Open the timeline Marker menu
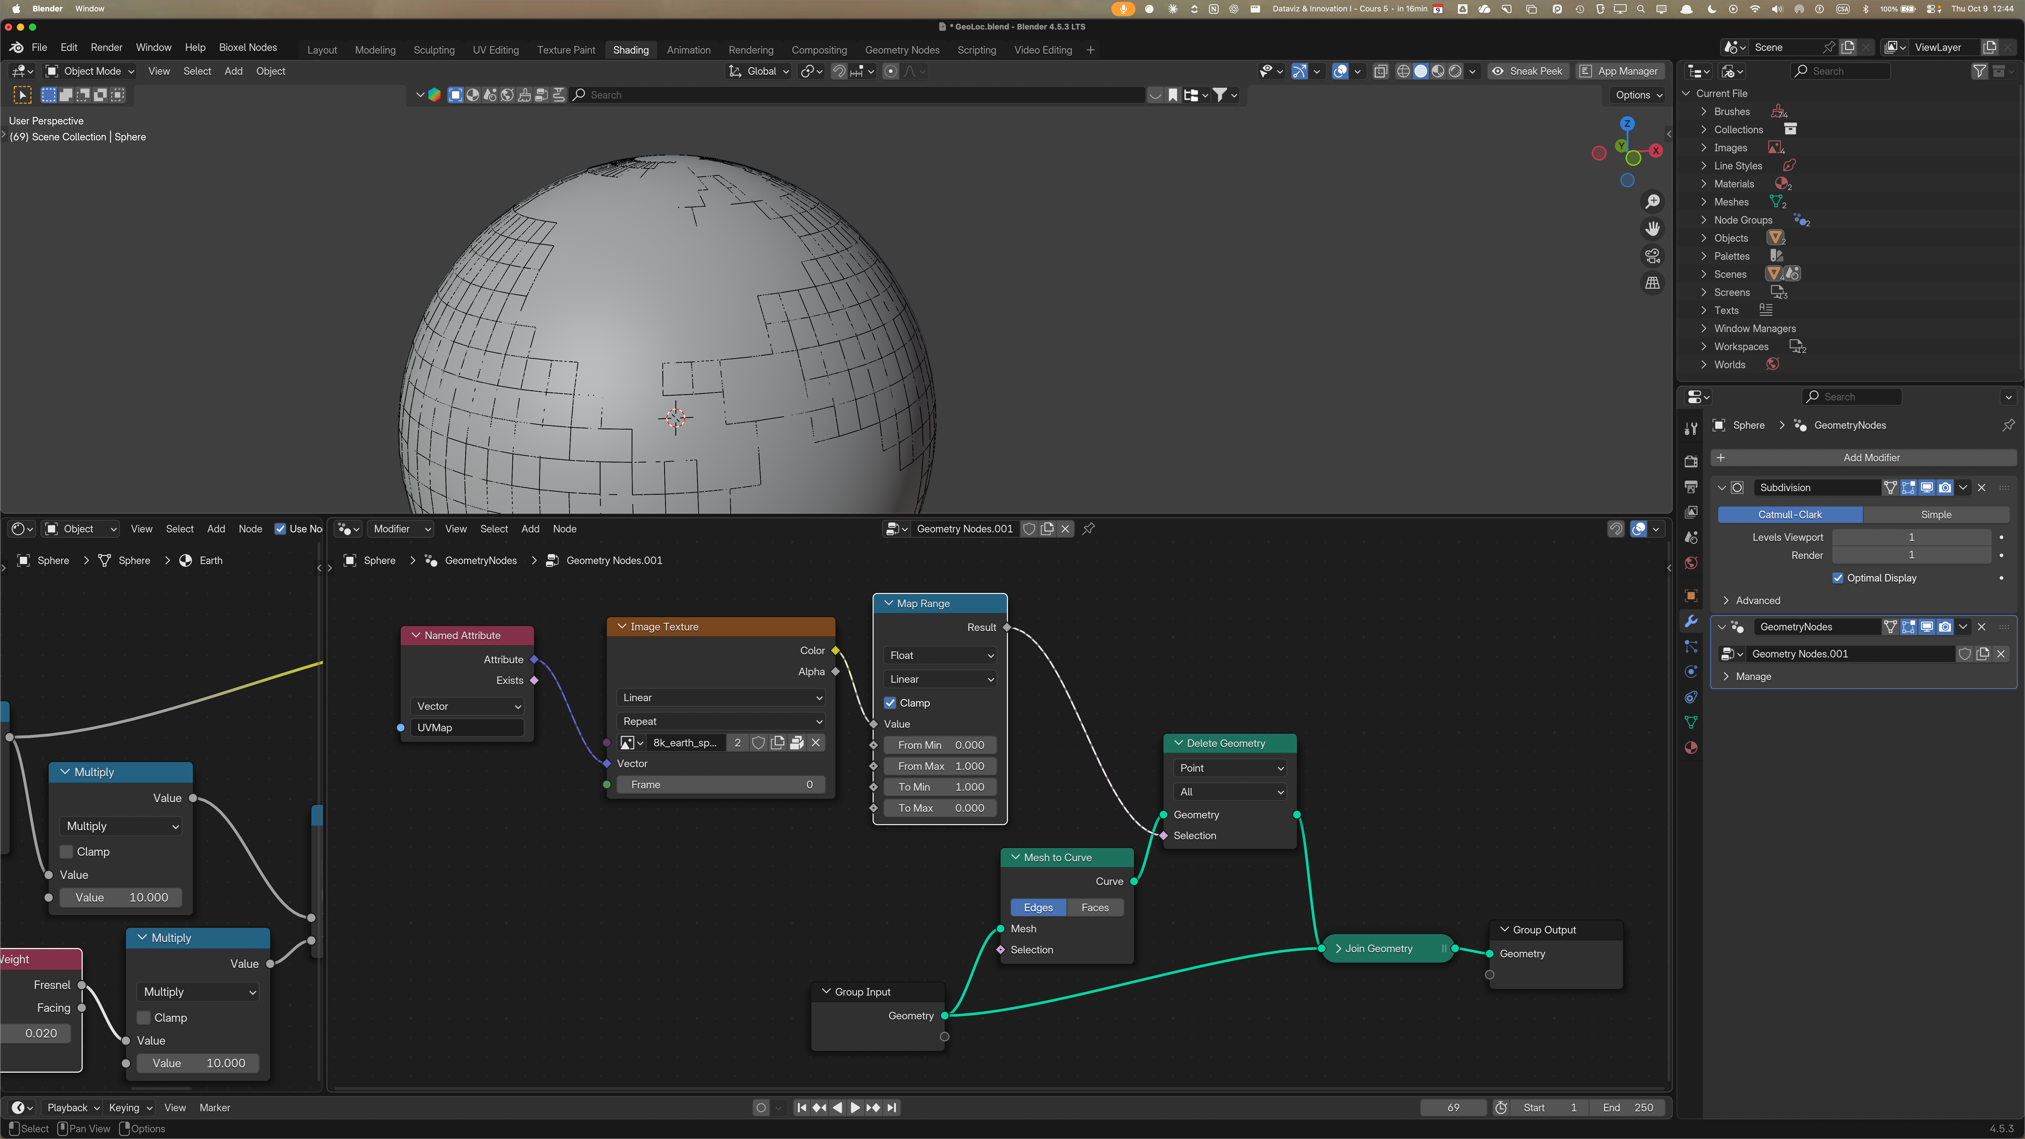The width and height of the screenshot is (2025, 1139). point(215,1108)
